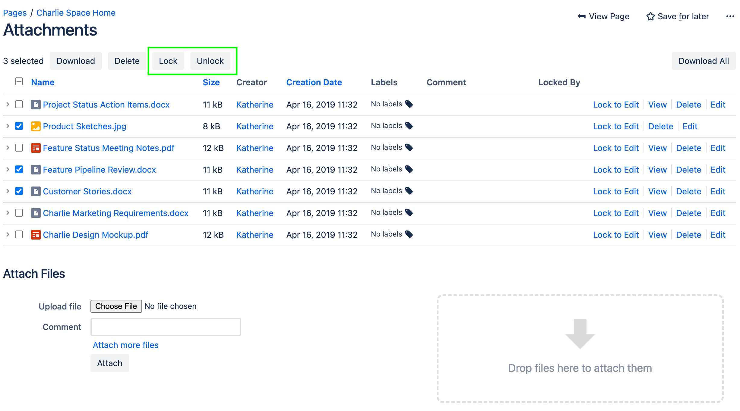
Task: Open the three-dots more actions menu
Action: click(730, 16)
